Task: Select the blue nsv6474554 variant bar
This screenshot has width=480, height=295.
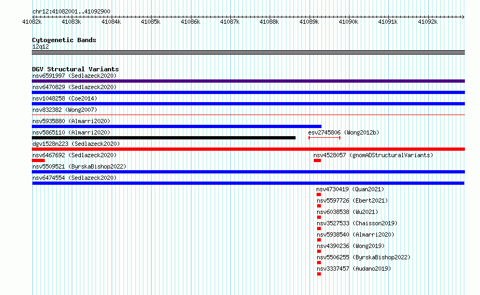Action: [248, 183]
